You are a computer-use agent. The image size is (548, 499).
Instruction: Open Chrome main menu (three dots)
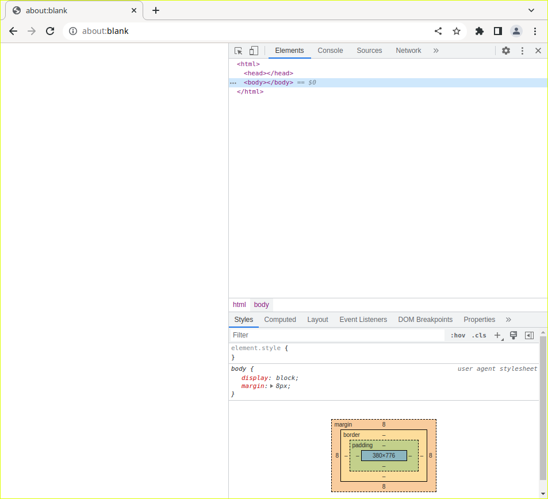[535, 31]
